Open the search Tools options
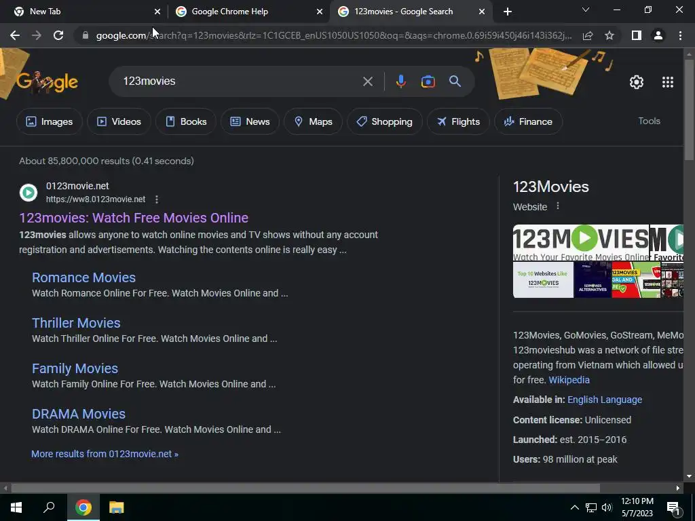 click(x=649, y=121)
